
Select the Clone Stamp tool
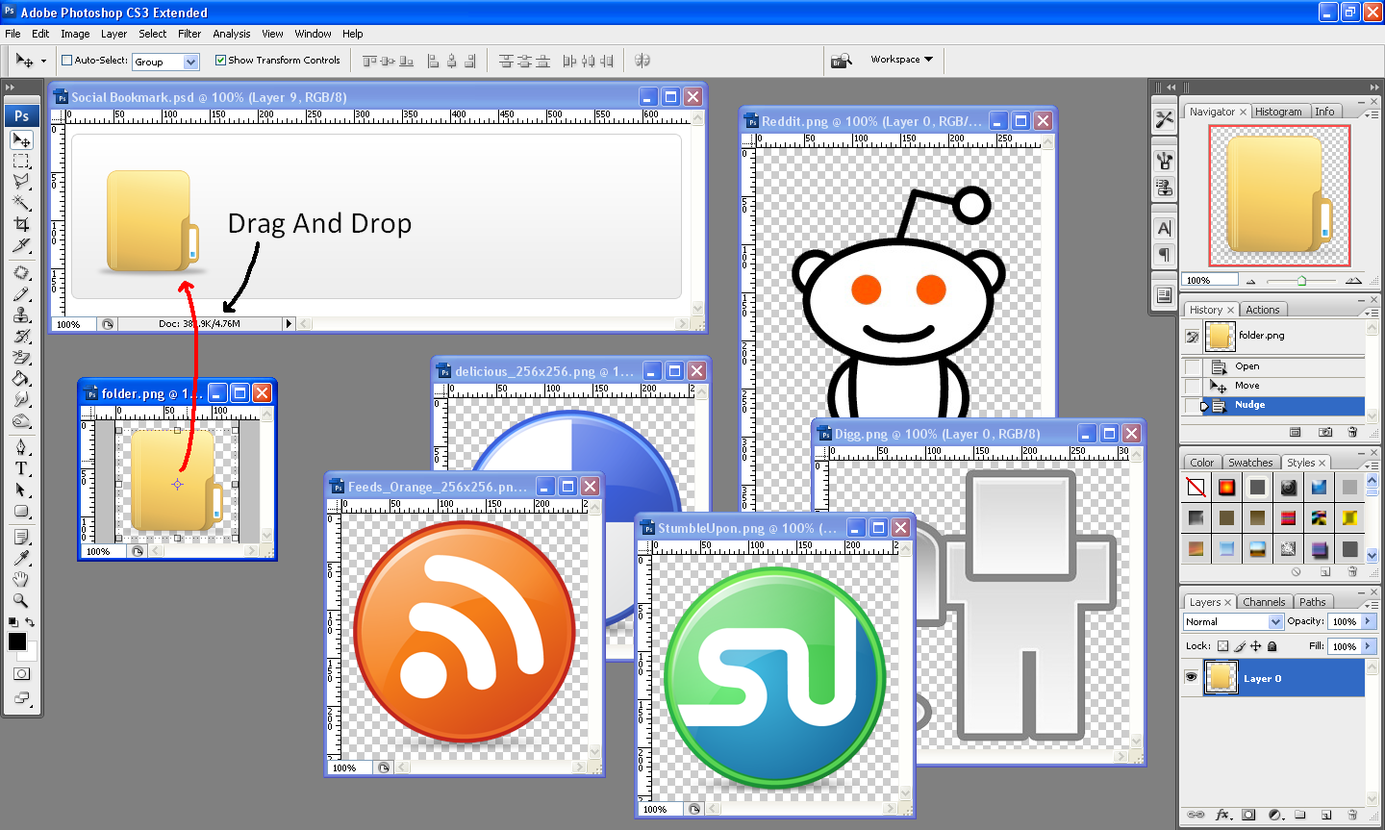coord(21,315)
